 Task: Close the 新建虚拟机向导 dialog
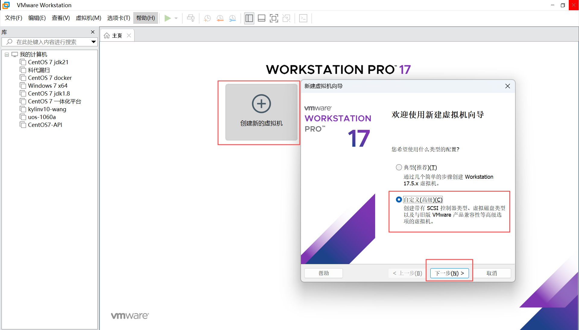pos(508,86)
